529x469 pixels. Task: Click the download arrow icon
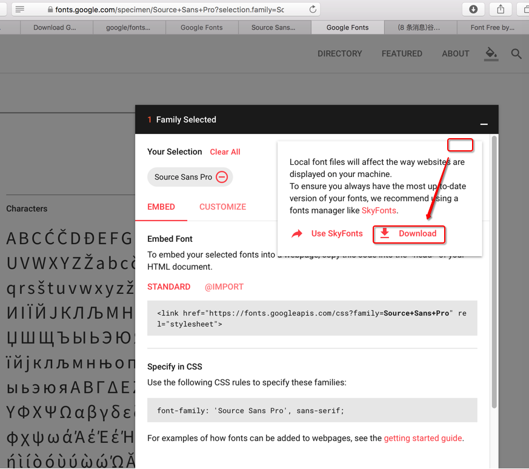coord(385,233)
